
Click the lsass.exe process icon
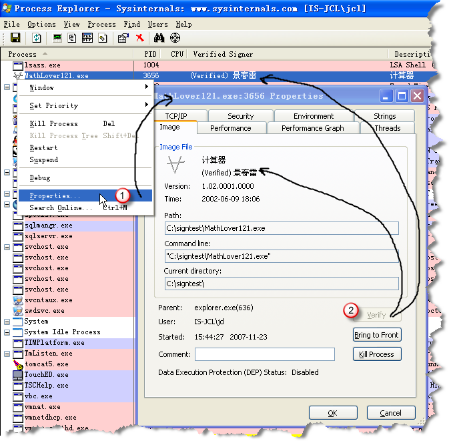point(18,65)
